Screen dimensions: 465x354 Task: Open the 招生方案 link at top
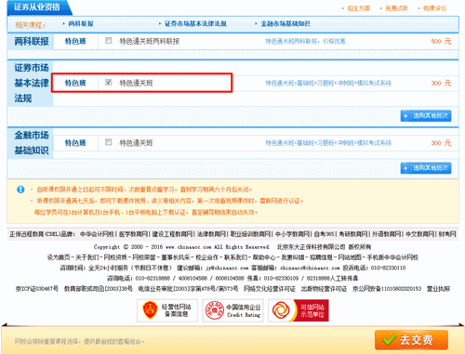tap(359, 8)
